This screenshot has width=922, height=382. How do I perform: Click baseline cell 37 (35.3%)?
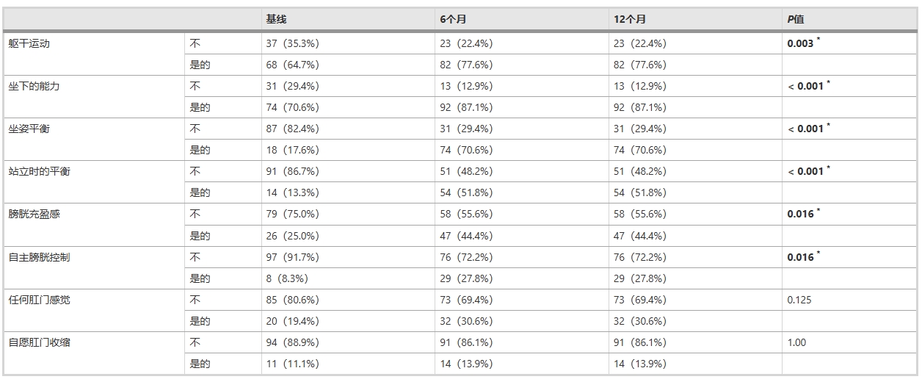tap(292, 43)
